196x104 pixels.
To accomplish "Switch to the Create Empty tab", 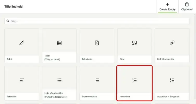I will [168, 6].
